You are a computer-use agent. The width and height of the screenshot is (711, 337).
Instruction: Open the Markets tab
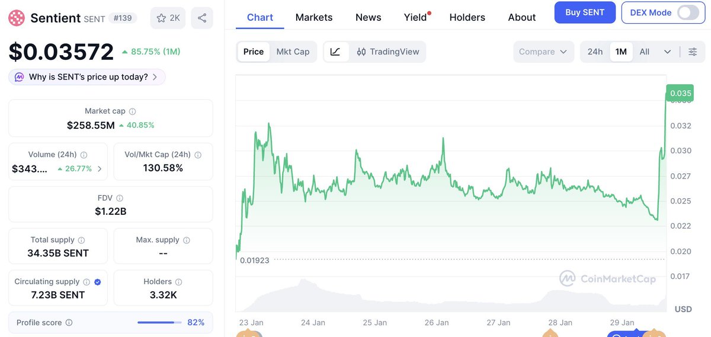click(x=314, y=17)
